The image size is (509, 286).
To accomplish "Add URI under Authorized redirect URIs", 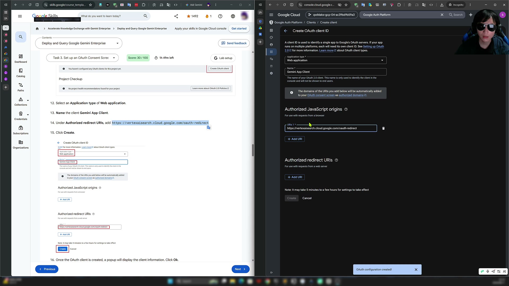I will pyautogui.click(x=295, y=177).
